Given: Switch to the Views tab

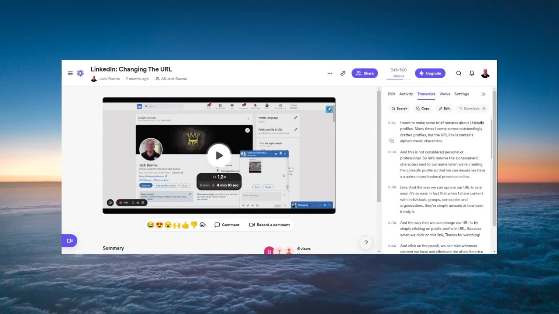Looking at the screenshot, I should (445, 94).
